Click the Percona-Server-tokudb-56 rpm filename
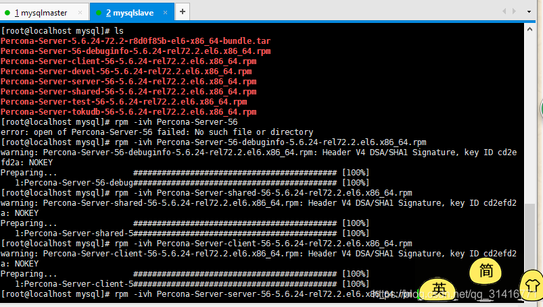 (x=128, y=112)
